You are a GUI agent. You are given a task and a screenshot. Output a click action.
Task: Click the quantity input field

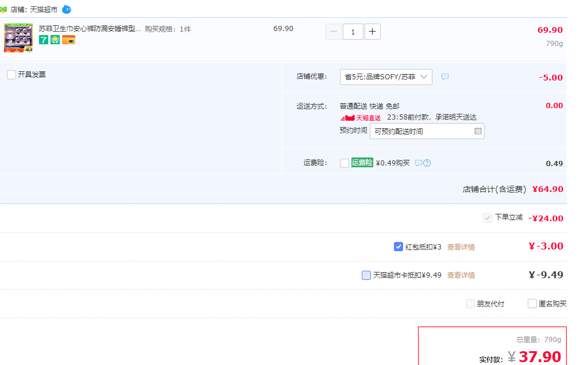pos(353,32)
